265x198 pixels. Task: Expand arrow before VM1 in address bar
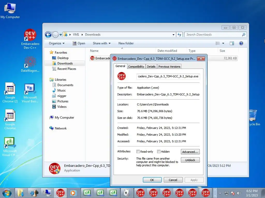[x=70, y=35]
